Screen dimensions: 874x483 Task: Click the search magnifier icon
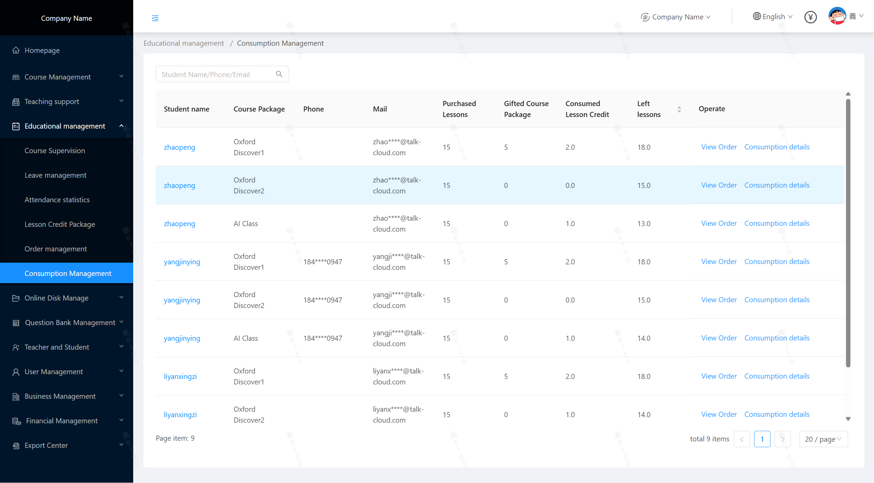coord(279,74)
